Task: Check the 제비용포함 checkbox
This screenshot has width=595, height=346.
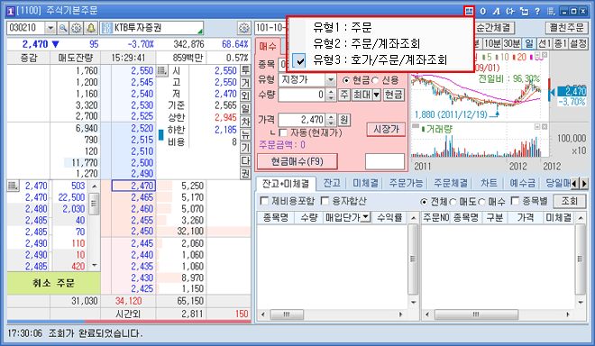Action: pos(264,201)
